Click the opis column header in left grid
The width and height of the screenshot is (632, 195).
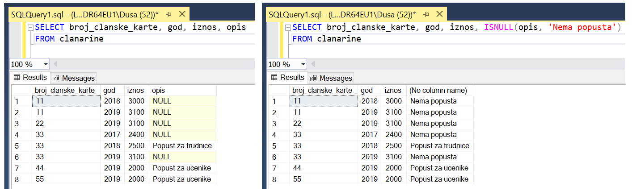182,90
